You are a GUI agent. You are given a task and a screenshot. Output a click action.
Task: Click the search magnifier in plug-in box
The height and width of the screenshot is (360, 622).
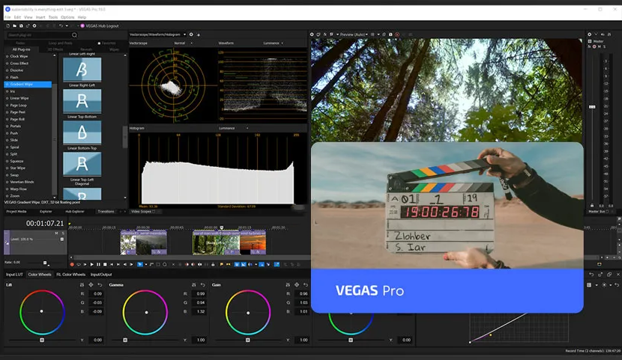[x=74, y=35]
